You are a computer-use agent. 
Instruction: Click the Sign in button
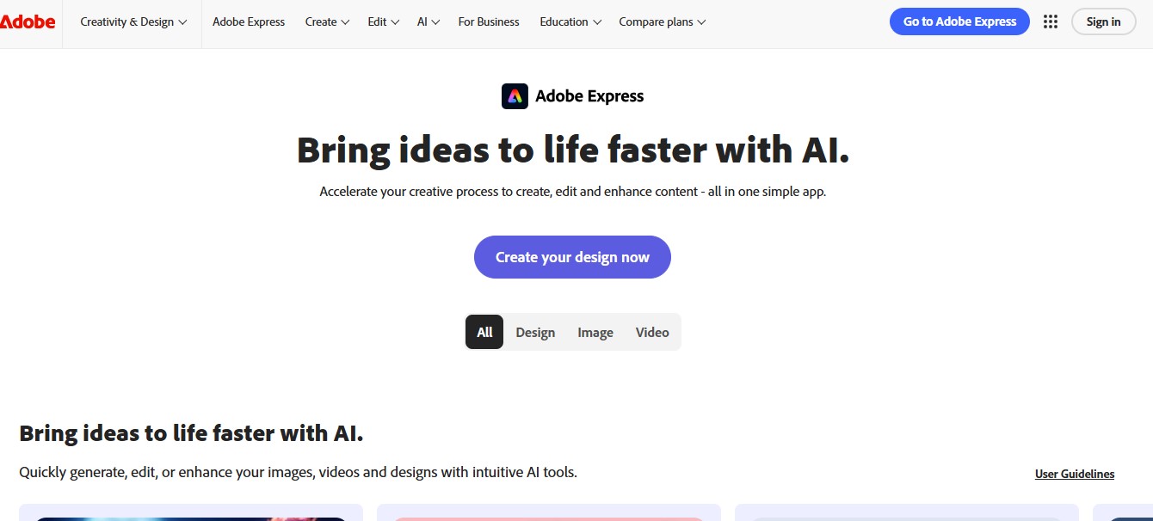click(1103, 21)
